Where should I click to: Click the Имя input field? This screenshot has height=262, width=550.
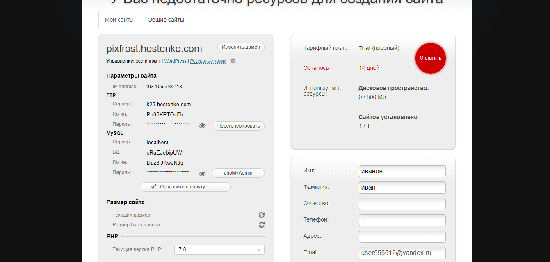tap(402, 171)
